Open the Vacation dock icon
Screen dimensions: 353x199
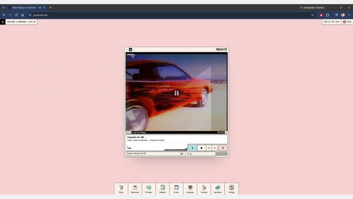[204, 189]
